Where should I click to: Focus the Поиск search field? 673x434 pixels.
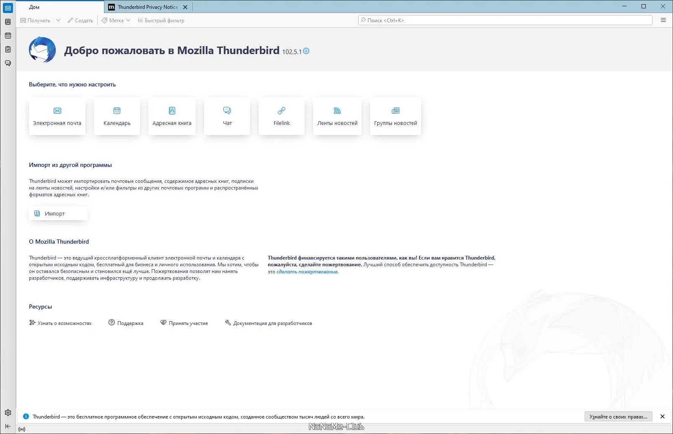point(505,20)
